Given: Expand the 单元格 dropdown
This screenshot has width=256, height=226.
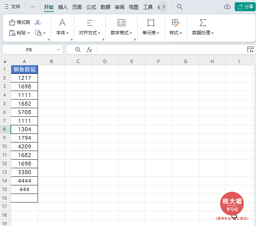Looking at the screenshot, I should click(x=151, y=33).
